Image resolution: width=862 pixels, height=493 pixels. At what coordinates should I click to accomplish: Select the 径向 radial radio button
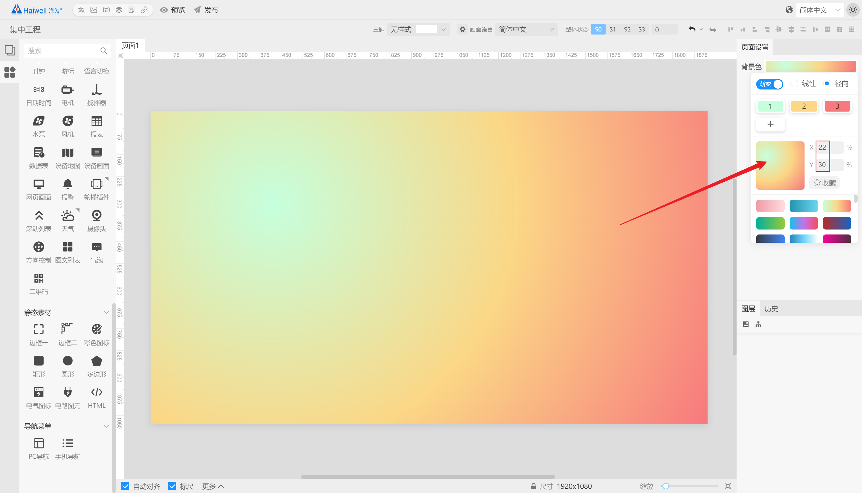pos(827,83)
